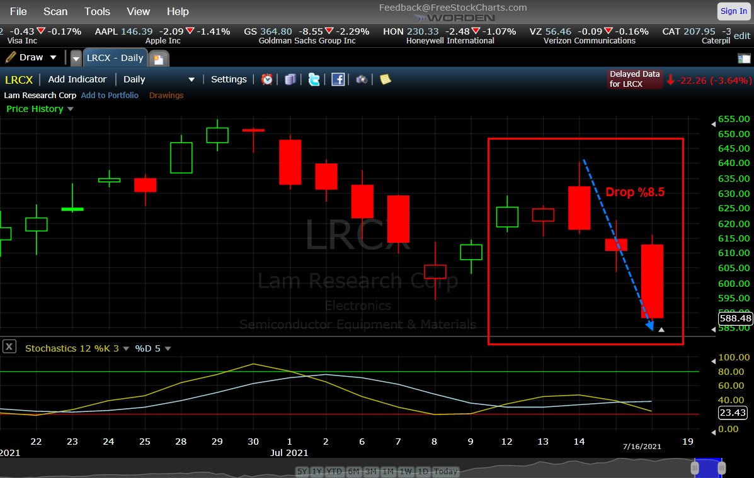
Task: Toggle the layout panel icon at top right
Action: point(743,58)
